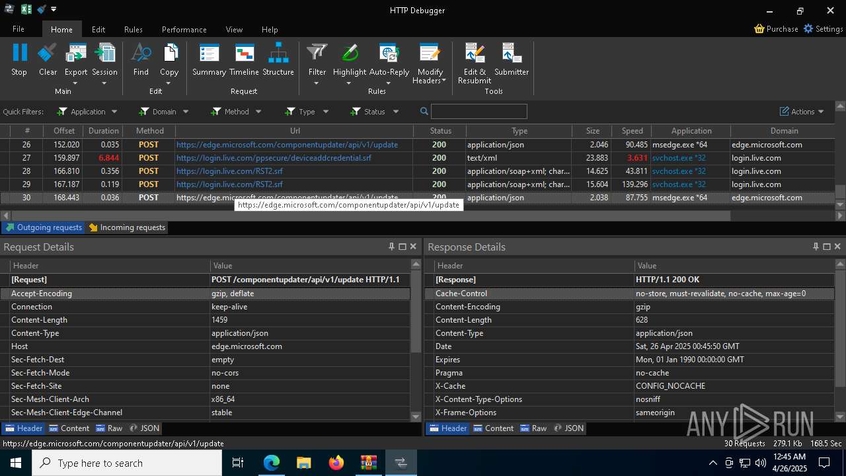This screenshot has height=476, width=846.
Task: Open the File menu
Action: (19, 29)
